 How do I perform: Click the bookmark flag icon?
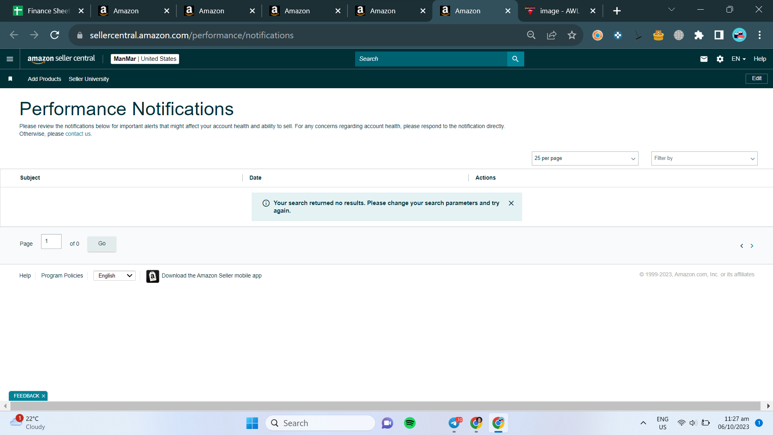[10, 79]
